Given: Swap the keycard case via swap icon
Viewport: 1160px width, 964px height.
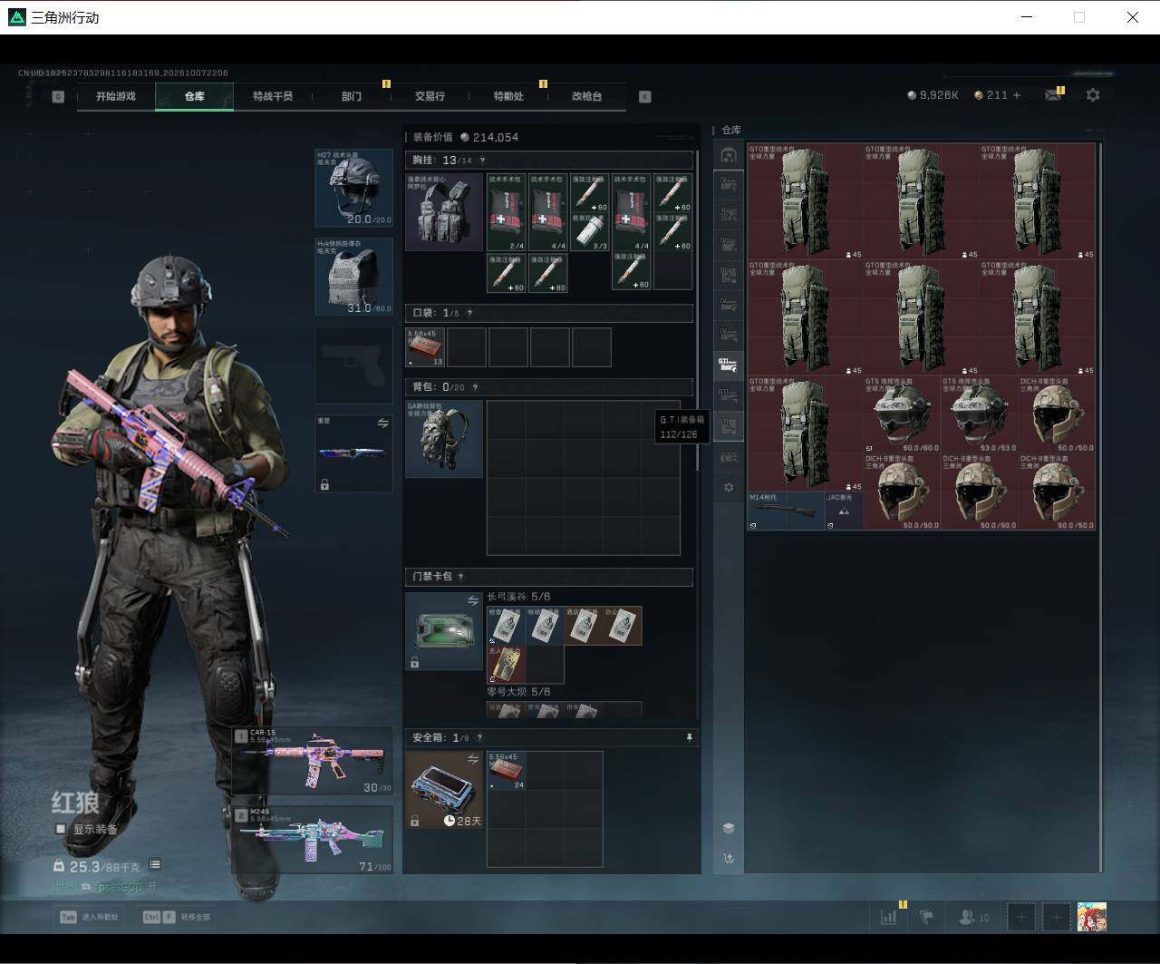Looking at the screenshot, I should click(472, 601).
